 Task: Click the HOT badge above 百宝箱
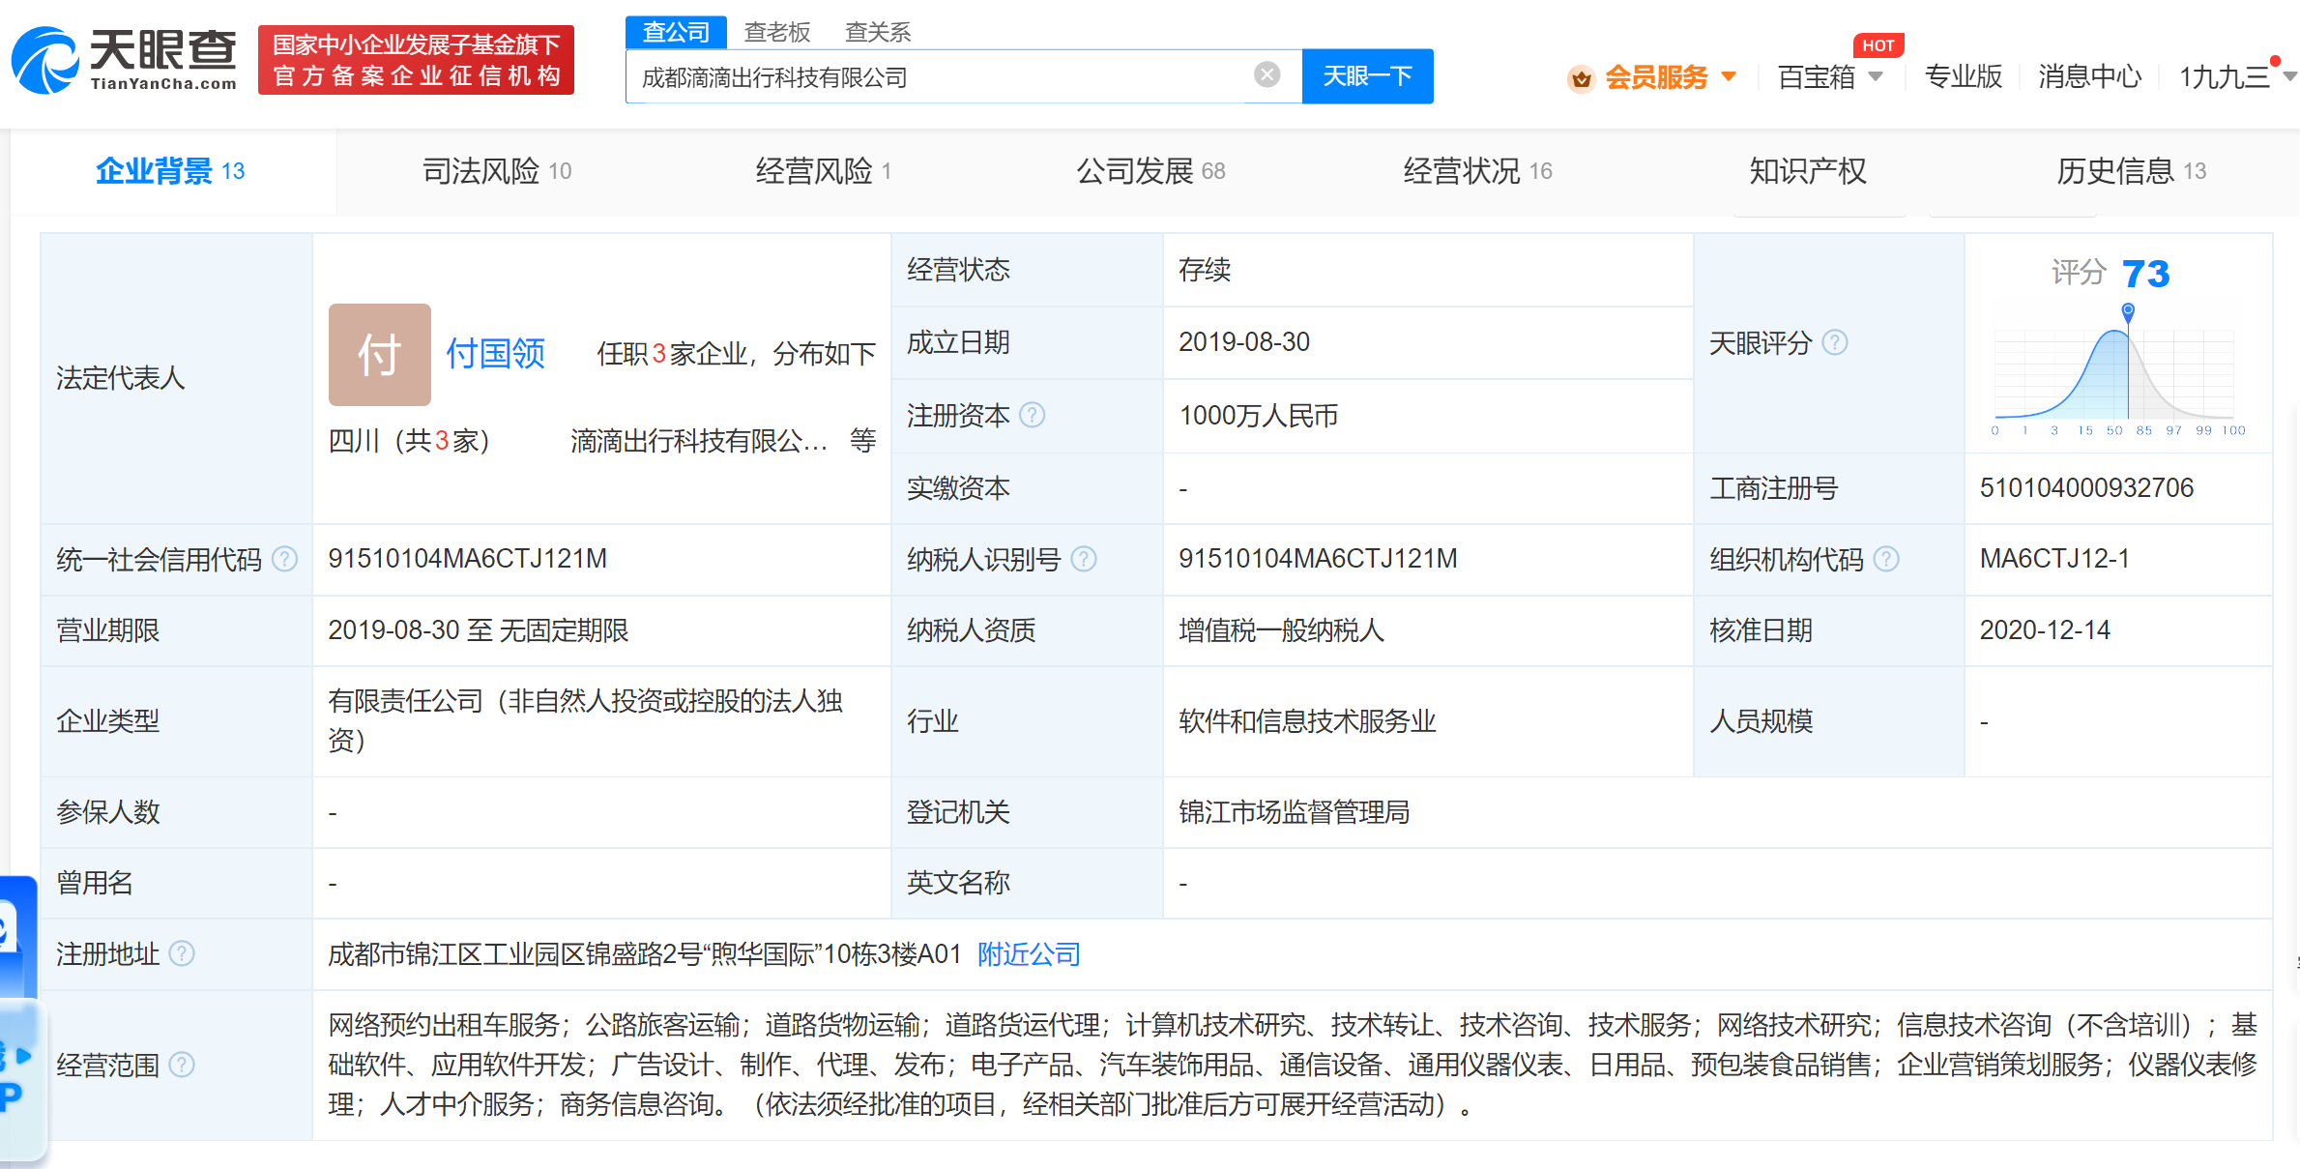click(1878, 45)
